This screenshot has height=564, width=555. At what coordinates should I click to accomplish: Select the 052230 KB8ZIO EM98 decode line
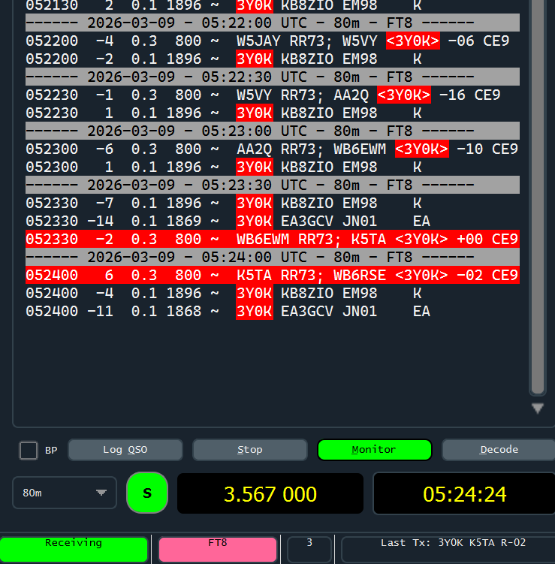(273, 113)
